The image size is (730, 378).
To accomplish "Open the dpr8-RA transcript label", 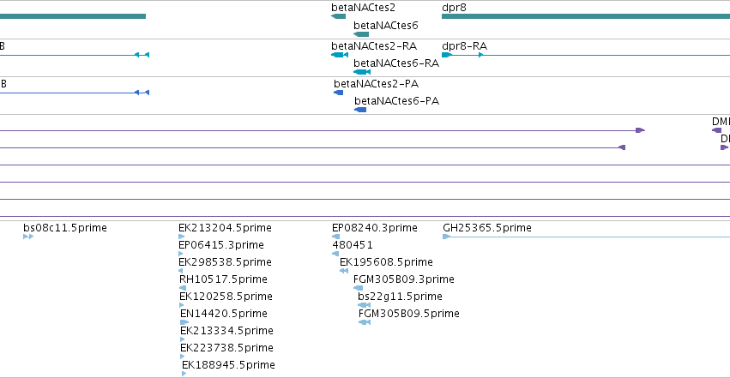I will click(x=464, y=46).
